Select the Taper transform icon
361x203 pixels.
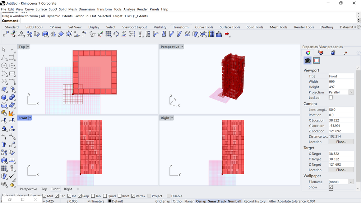164,34
